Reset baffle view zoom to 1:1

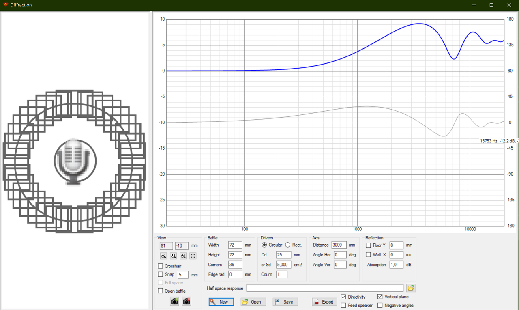(x=173, y=256)
